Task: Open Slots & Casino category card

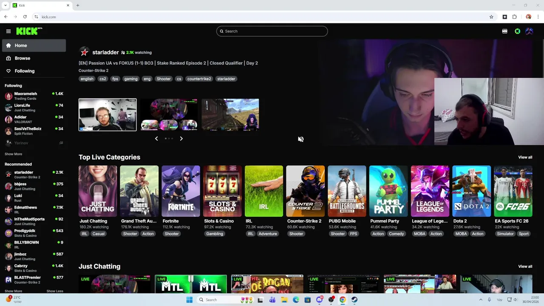Action: point(222,191)
